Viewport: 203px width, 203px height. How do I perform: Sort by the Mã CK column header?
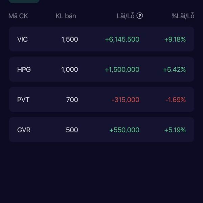click(x=18, y=16)
